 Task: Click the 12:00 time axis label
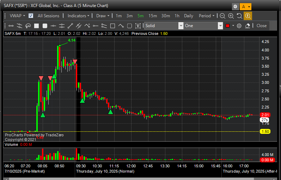131,166
